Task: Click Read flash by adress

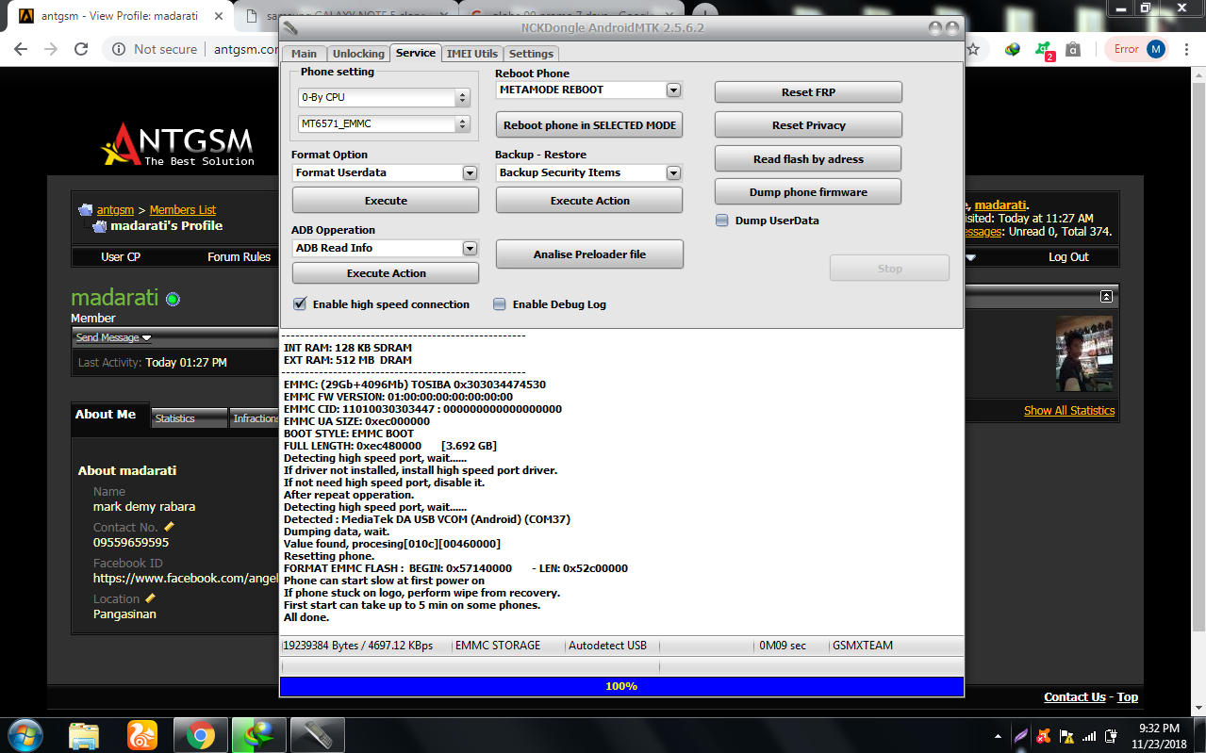Action: coord(808,159)
